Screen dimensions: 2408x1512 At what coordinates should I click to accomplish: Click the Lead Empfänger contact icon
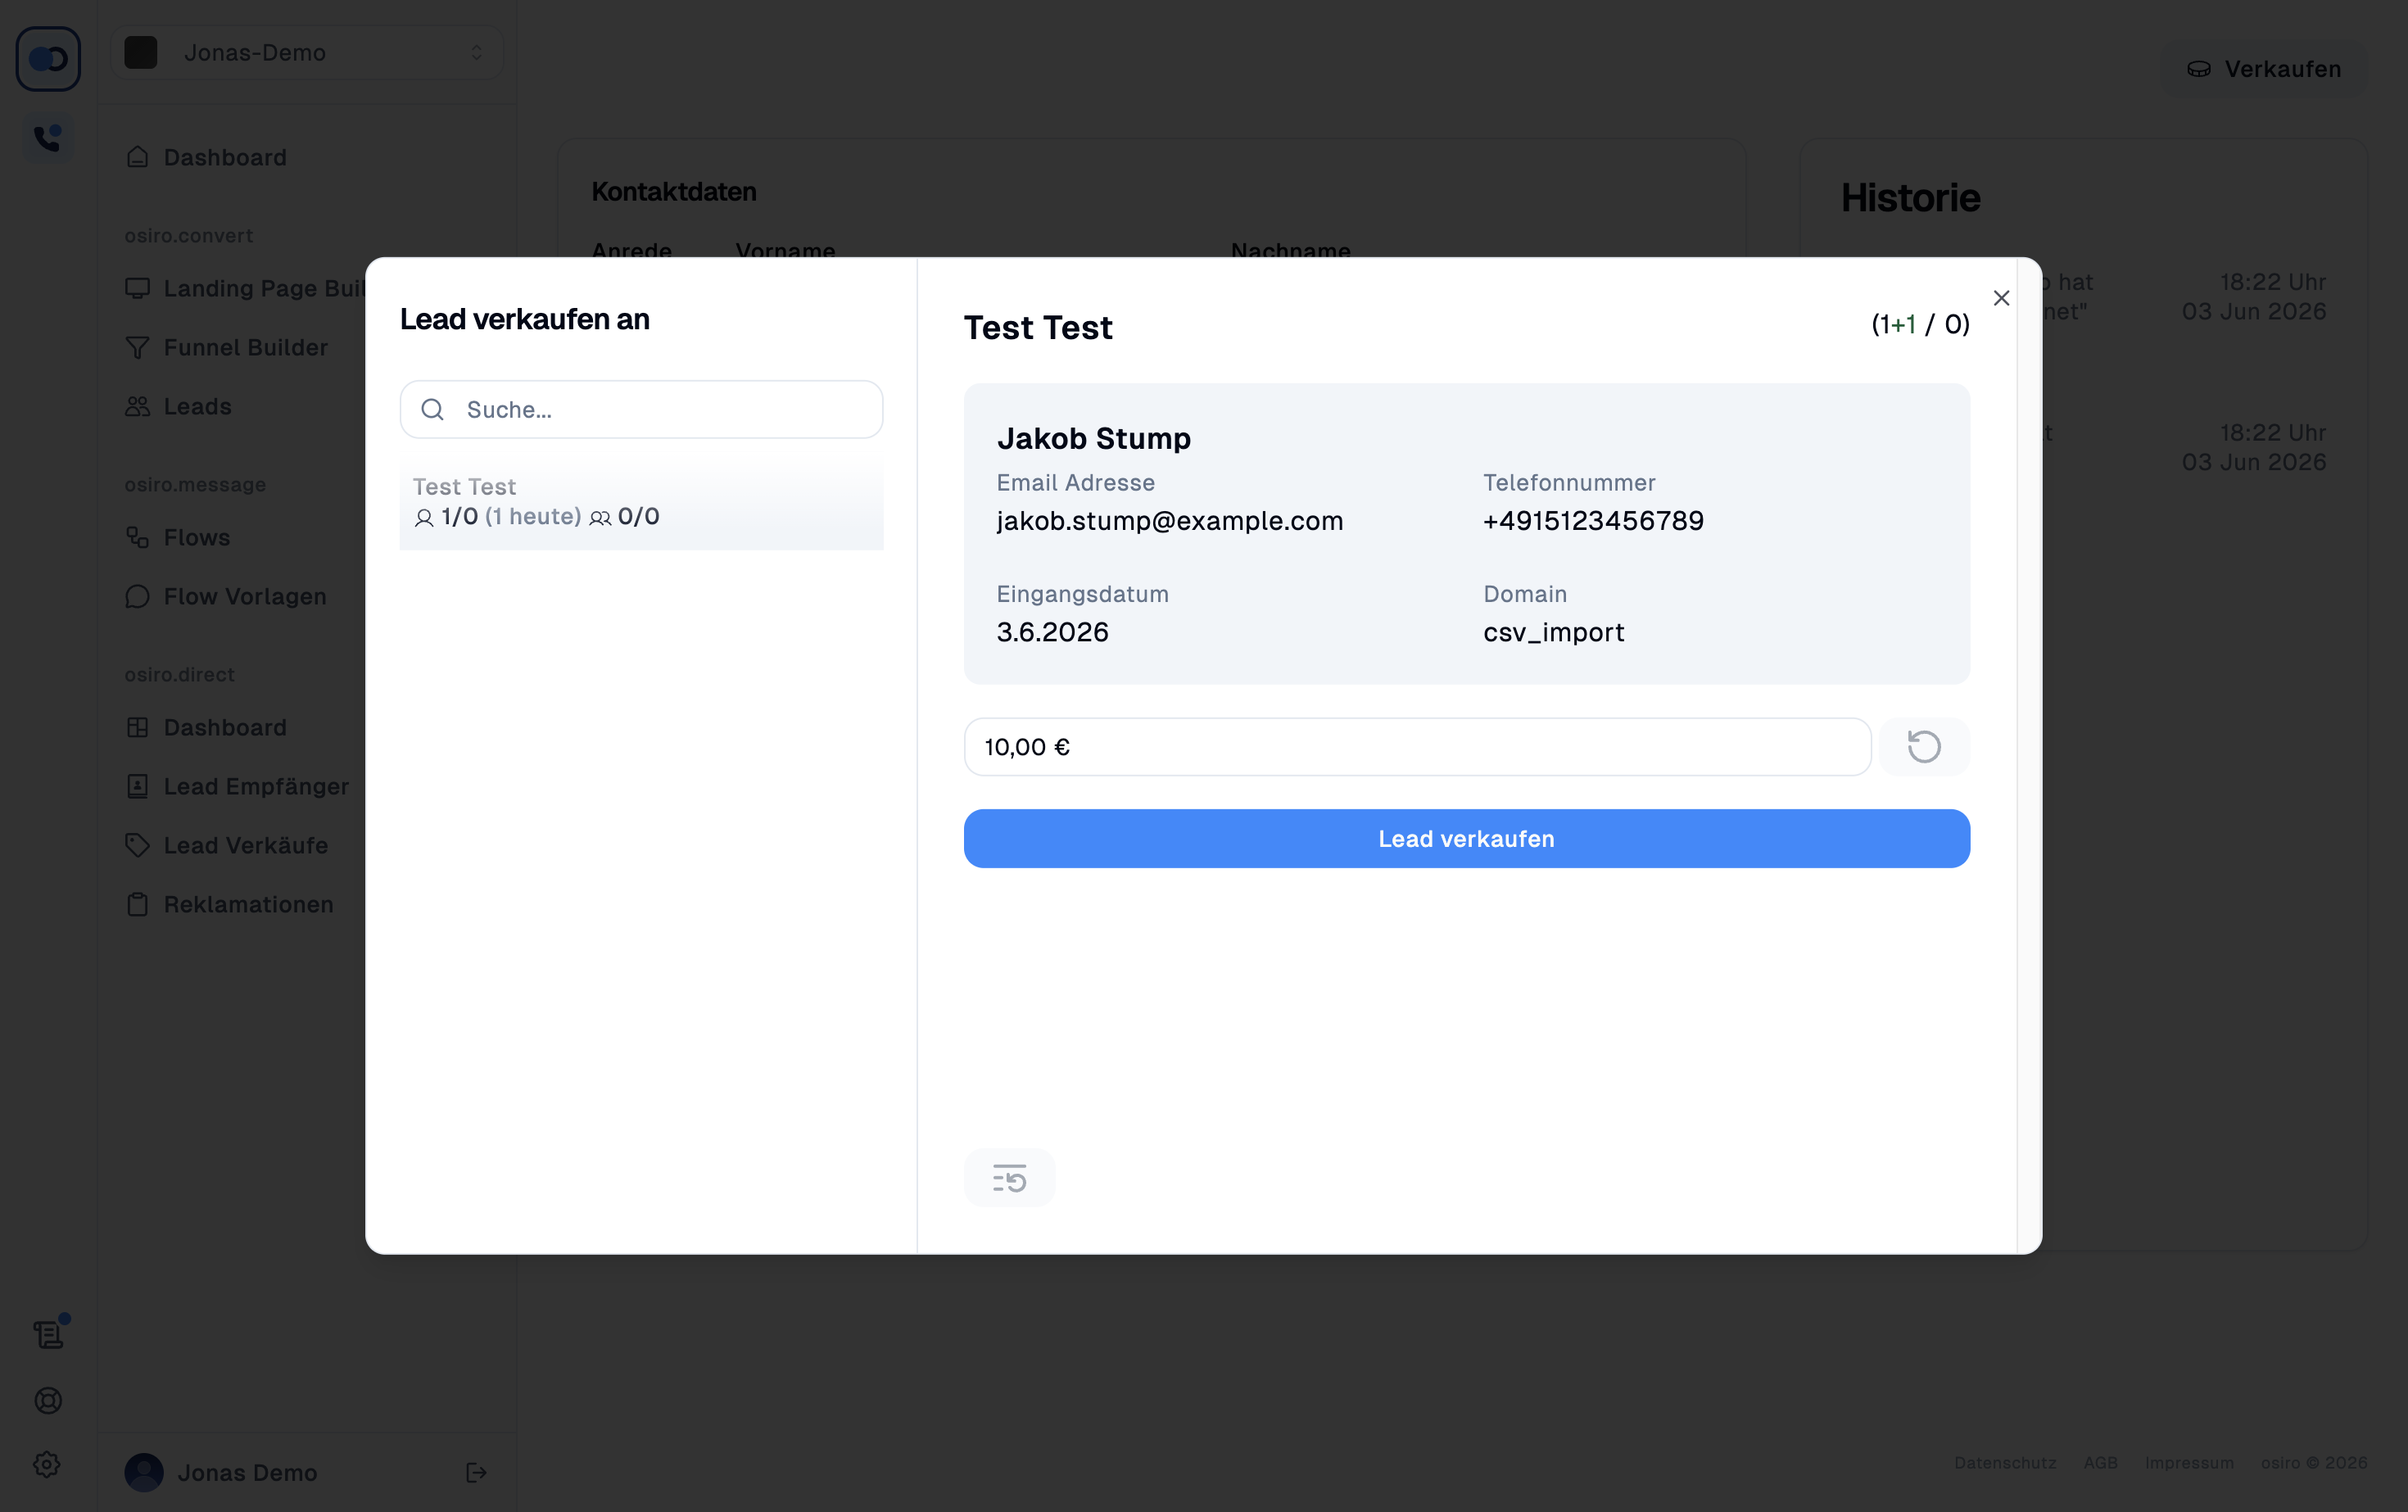[137, 786]
